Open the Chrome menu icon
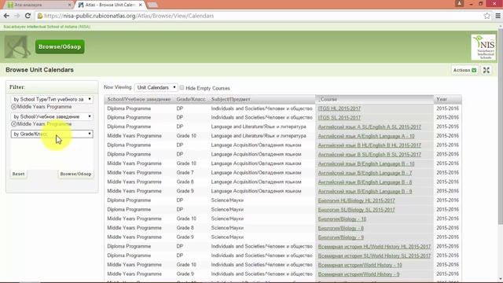 coord(497,16)
